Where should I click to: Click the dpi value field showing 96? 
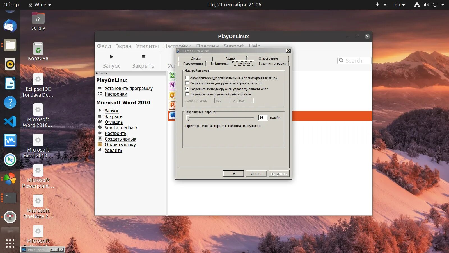click(263, 118)
